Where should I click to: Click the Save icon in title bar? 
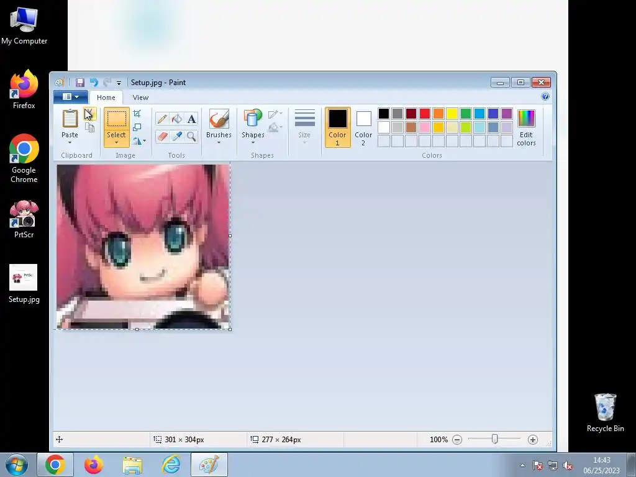[80, 83]
